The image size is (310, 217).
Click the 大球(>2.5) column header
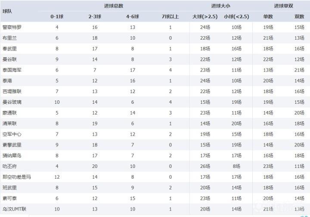[x=205, y=17]
